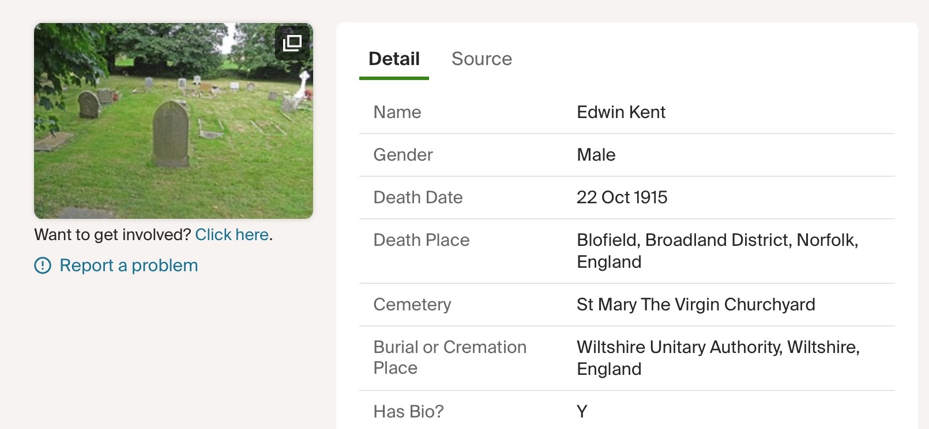Click the Has Bio value Y
The width and height of the screenshot is (929, 429).
coord(582,412)
